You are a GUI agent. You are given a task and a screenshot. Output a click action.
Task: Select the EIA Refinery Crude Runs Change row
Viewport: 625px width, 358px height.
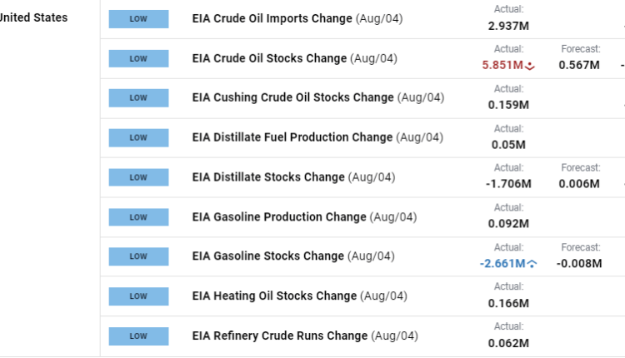280,336
